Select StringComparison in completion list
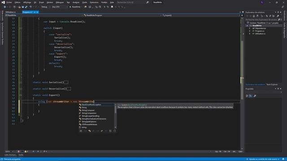Image resolution: width=287 pixels, height=161 pixels. (x=96, y=113)
